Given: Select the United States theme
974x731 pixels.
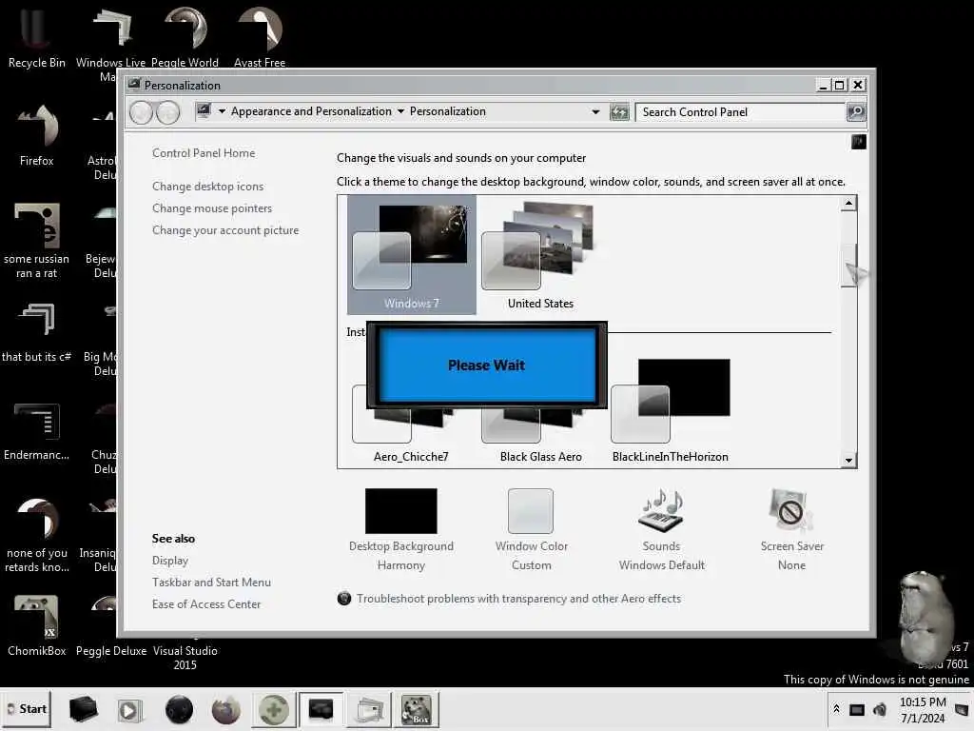Looking at the screenshot, I should [540, 255].
